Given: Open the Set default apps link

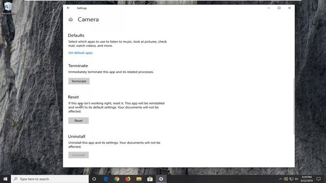Looking at the screenshot, I should (80, 53).
